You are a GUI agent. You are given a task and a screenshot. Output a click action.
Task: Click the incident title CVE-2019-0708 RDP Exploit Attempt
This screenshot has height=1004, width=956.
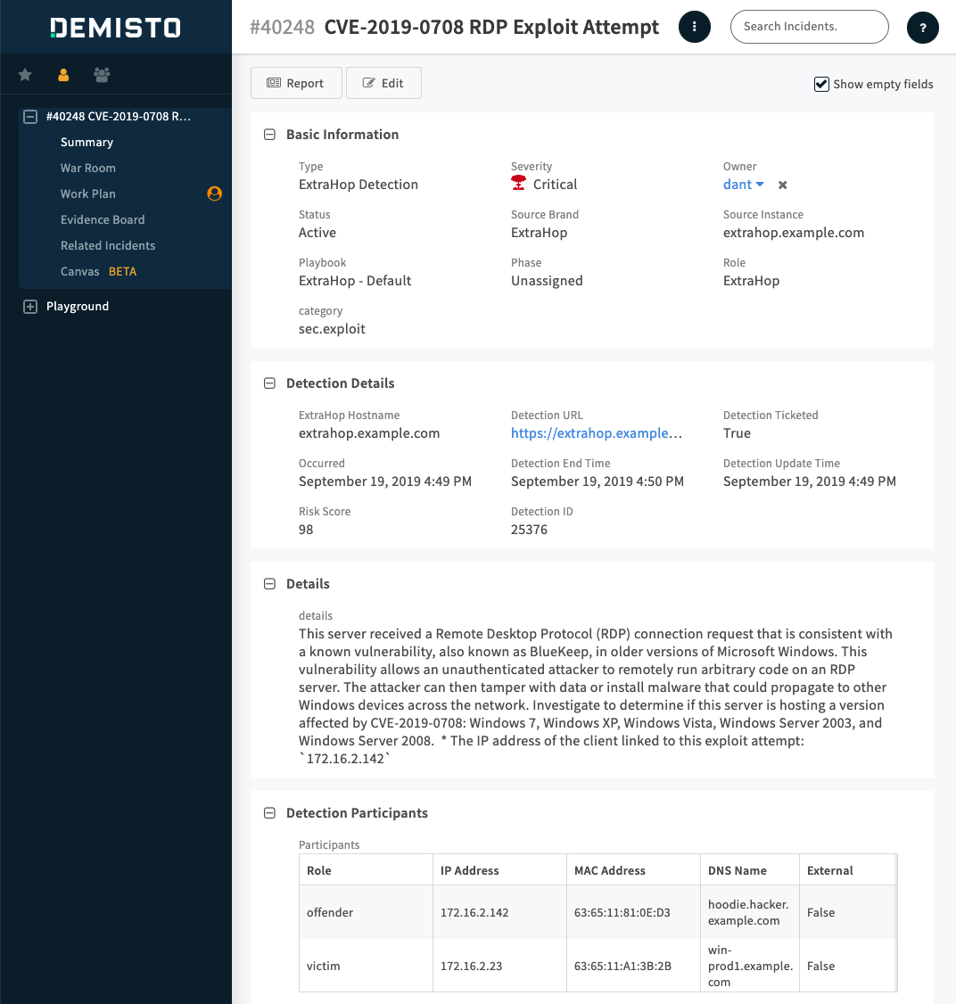pyautogui.click(x=491, y=27)
